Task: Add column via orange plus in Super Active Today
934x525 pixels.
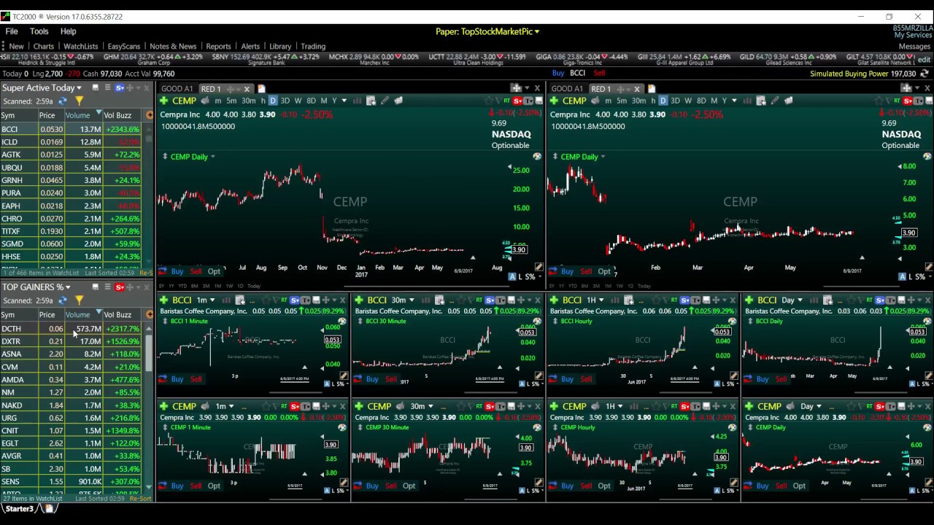Action: 150,115
